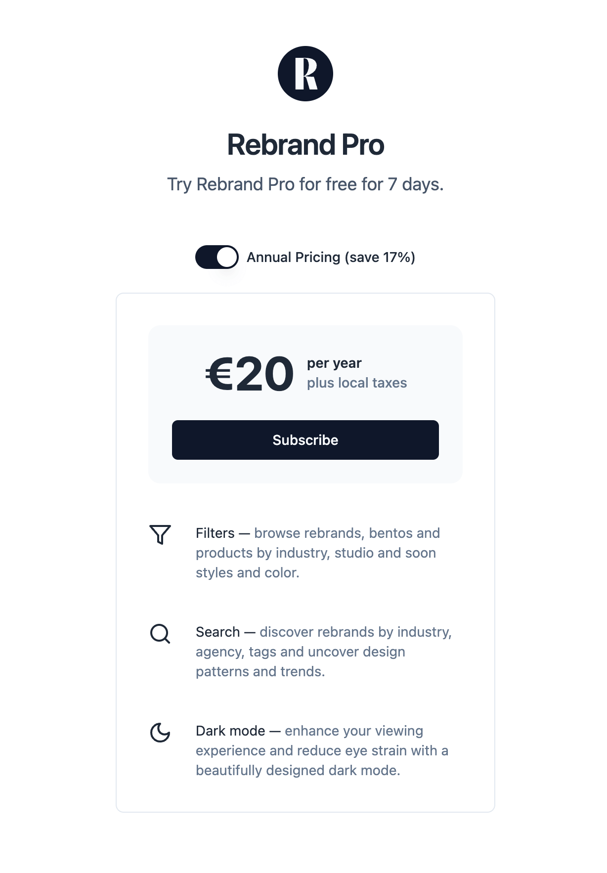607x873 pixels.
Task: Click the "patterns and trends." description line
Action: click(x=260, y=671)
